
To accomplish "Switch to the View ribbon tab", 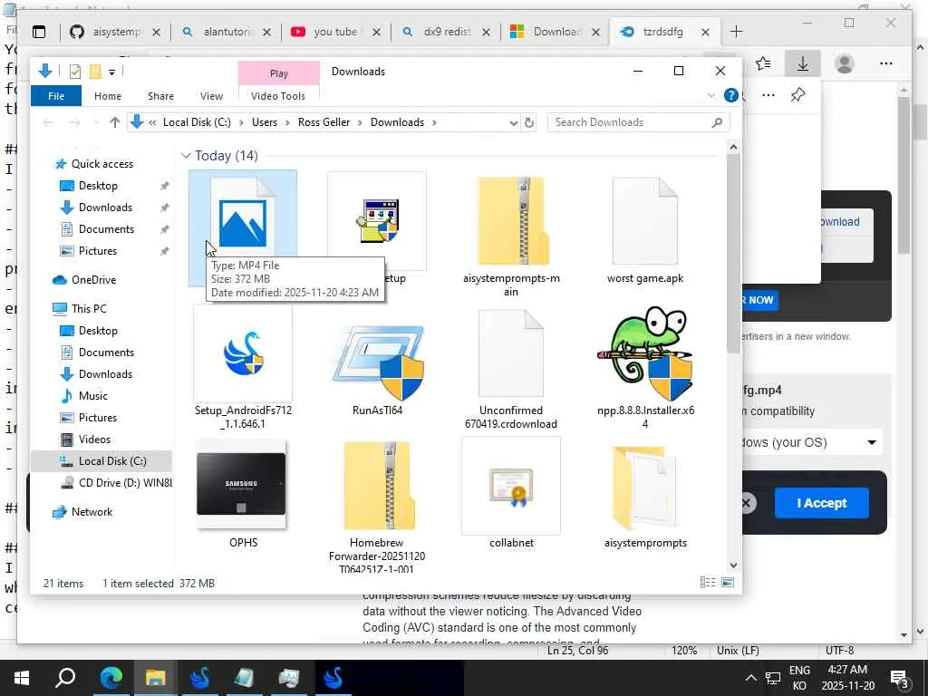I will coord(211,96).
